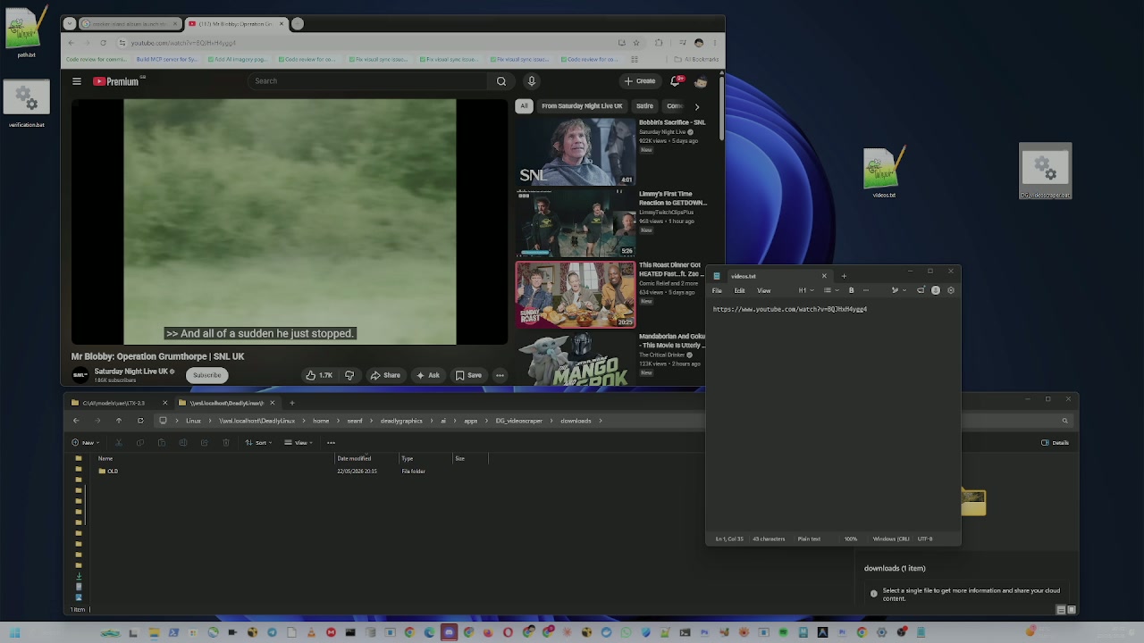Open Bobbin's Sacrifice SNL video thumbnail
Screen dimensions: 1144x643
(575, 151)
